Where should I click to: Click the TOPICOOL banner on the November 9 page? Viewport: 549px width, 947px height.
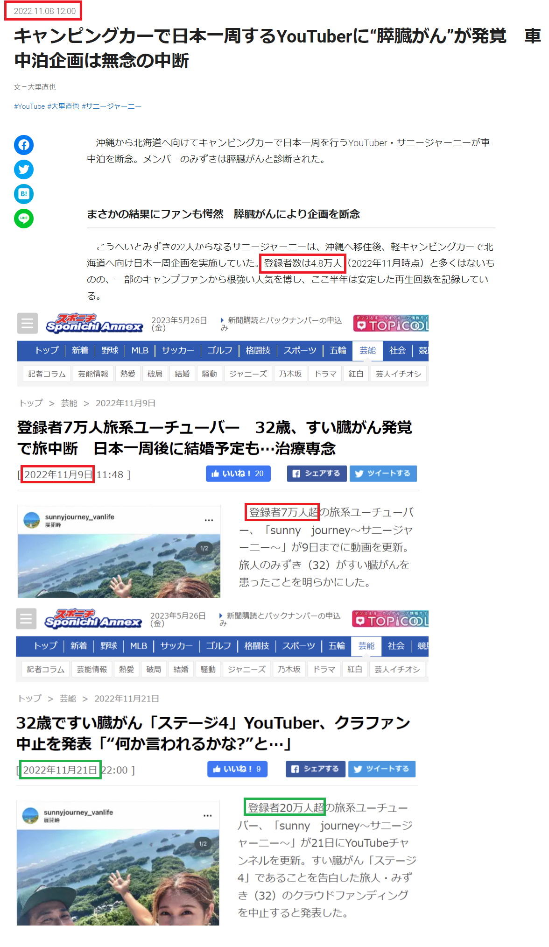(x=391, y=323)
